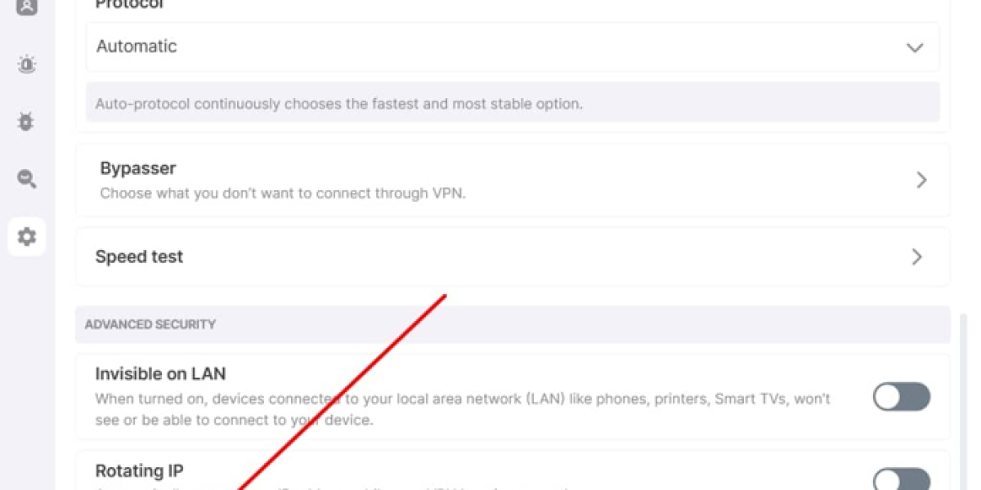Open the Antivirus bug icon in sidebar

(x=27, y=122)
